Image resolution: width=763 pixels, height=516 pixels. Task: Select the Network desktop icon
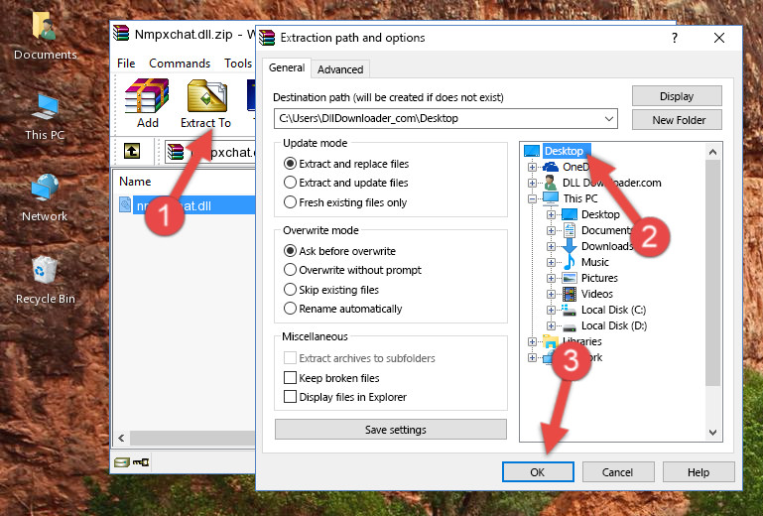(x=45, y=197)
